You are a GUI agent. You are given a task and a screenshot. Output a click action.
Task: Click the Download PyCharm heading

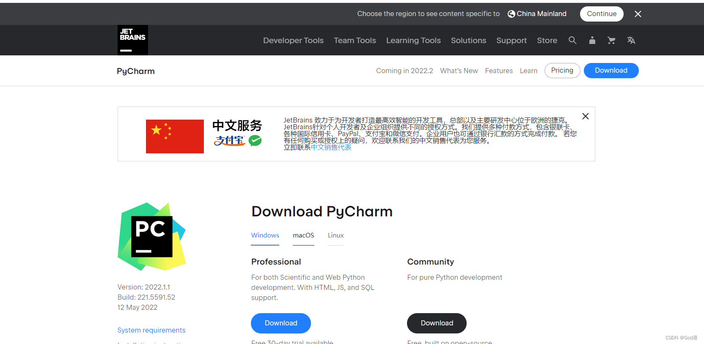point(322,211)
